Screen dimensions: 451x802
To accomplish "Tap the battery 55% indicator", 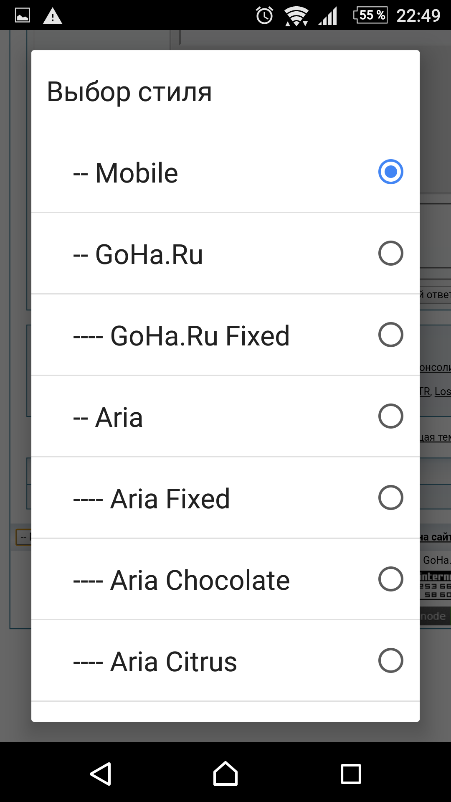I will click(x=370, y=15).
